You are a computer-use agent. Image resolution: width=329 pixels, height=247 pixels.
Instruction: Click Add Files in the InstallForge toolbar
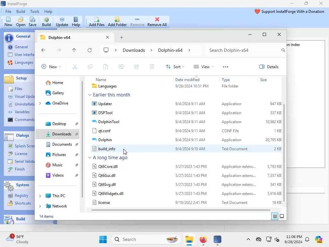pos(96,22)
